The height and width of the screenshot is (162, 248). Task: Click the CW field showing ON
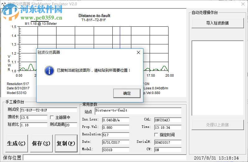(168, 150)
